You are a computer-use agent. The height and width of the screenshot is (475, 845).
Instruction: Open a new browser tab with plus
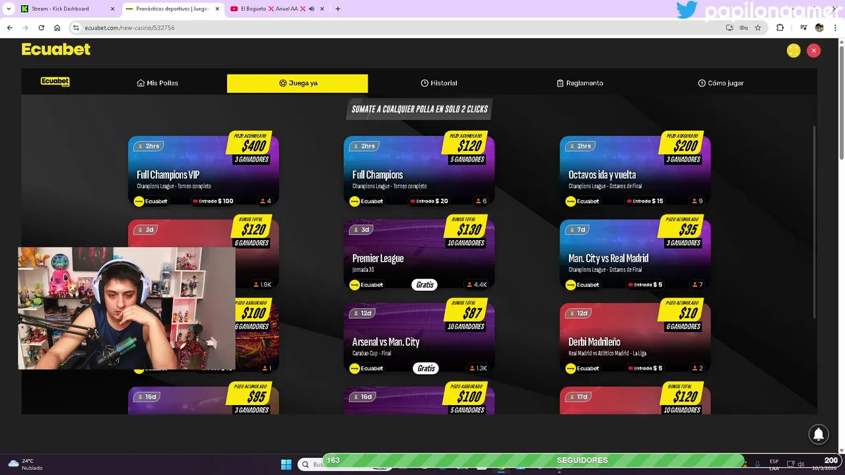coord(337,9)
